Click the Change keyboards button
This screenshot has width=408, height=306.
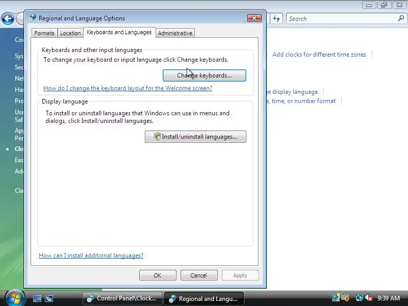205,75
